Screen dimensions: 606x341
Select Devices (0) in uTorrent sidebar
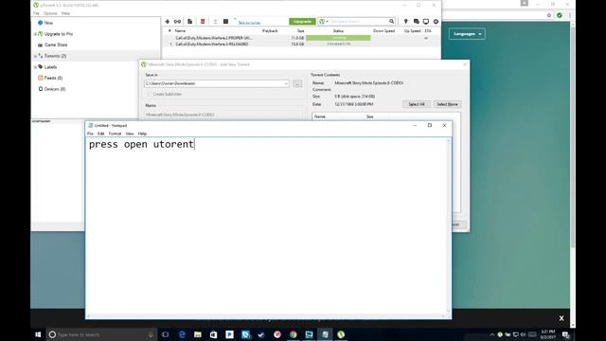[x=51, y=89]
